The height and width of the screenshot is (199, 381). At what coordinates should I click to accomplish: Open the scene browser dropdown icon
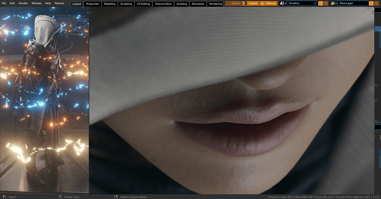click(283, 3)
